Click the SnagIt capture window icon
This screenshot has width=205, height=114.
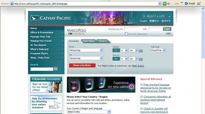(199, 4)
